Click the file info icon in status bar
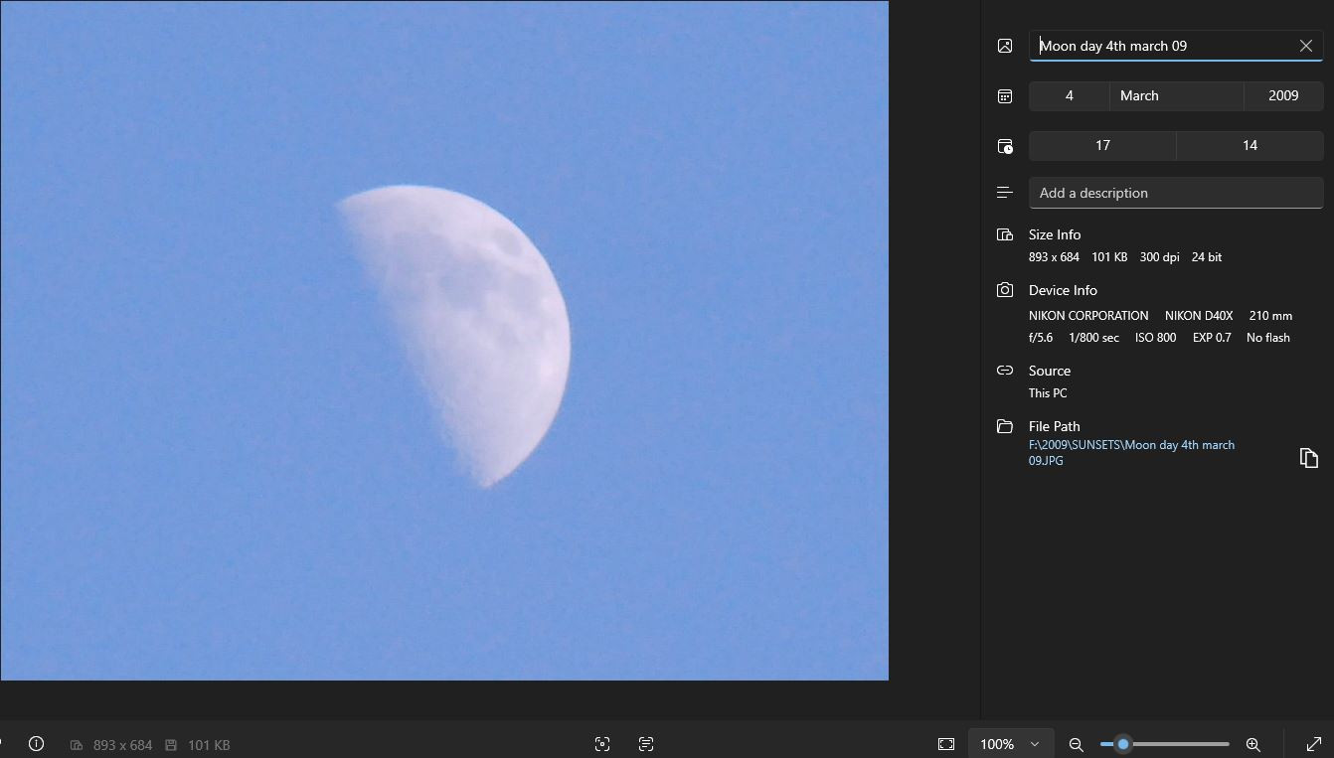 coord(37,744)
